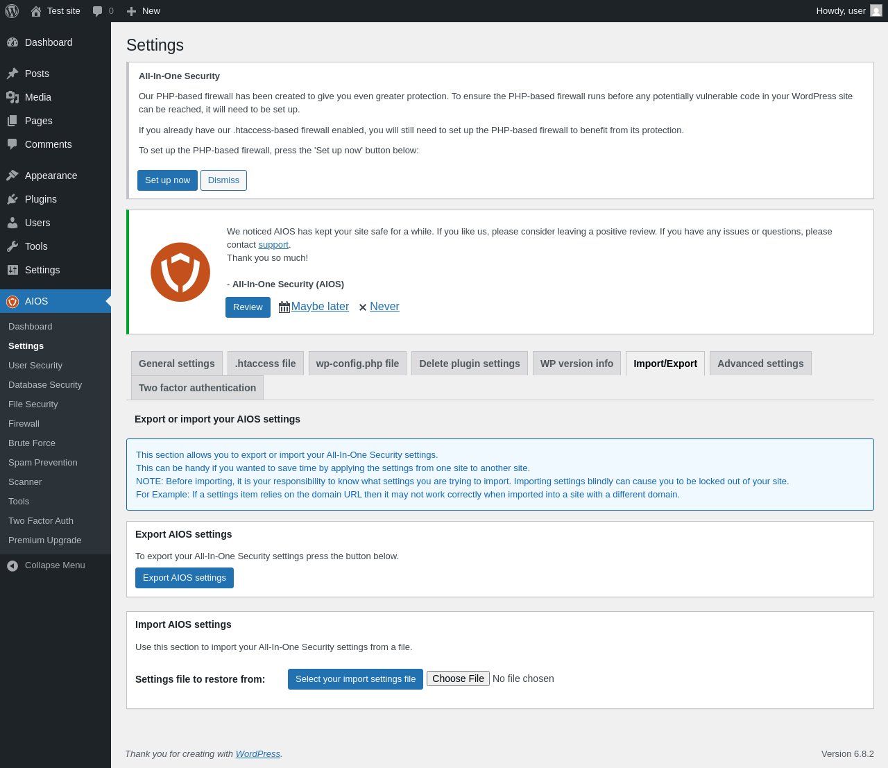Image resolution: width=888 pixels, height=768 pixels.
Task: Click Howdy, user account menu
Action: point(849,11)
